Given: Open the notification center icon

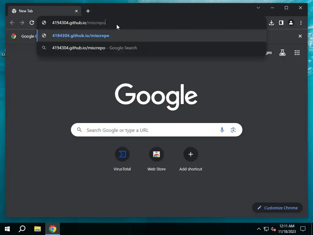Looking at the screenshot, I should (x=303, y=229).
